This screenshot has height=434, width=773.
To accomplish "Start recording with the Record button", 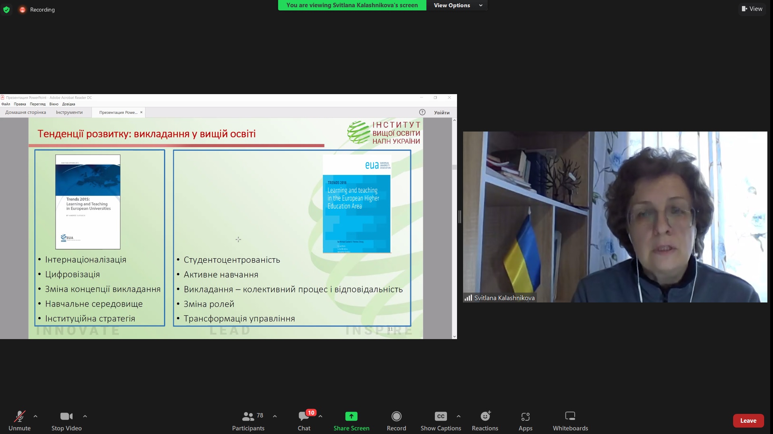I will (x=396, y=420).
